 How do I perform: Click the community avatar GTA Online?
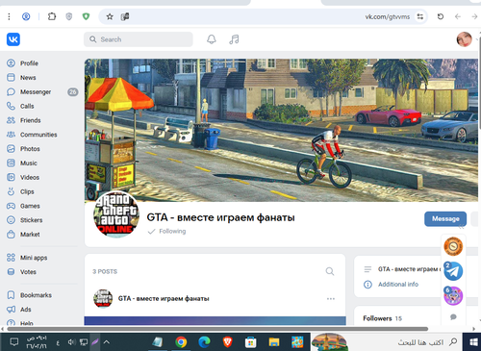pos(116,214)
